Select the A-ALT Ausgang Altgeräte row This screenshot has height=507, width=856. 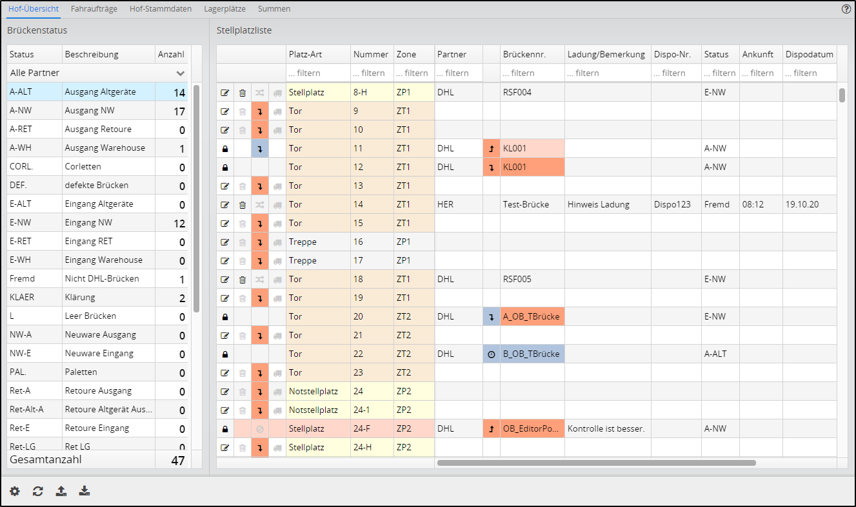point(98,92)
